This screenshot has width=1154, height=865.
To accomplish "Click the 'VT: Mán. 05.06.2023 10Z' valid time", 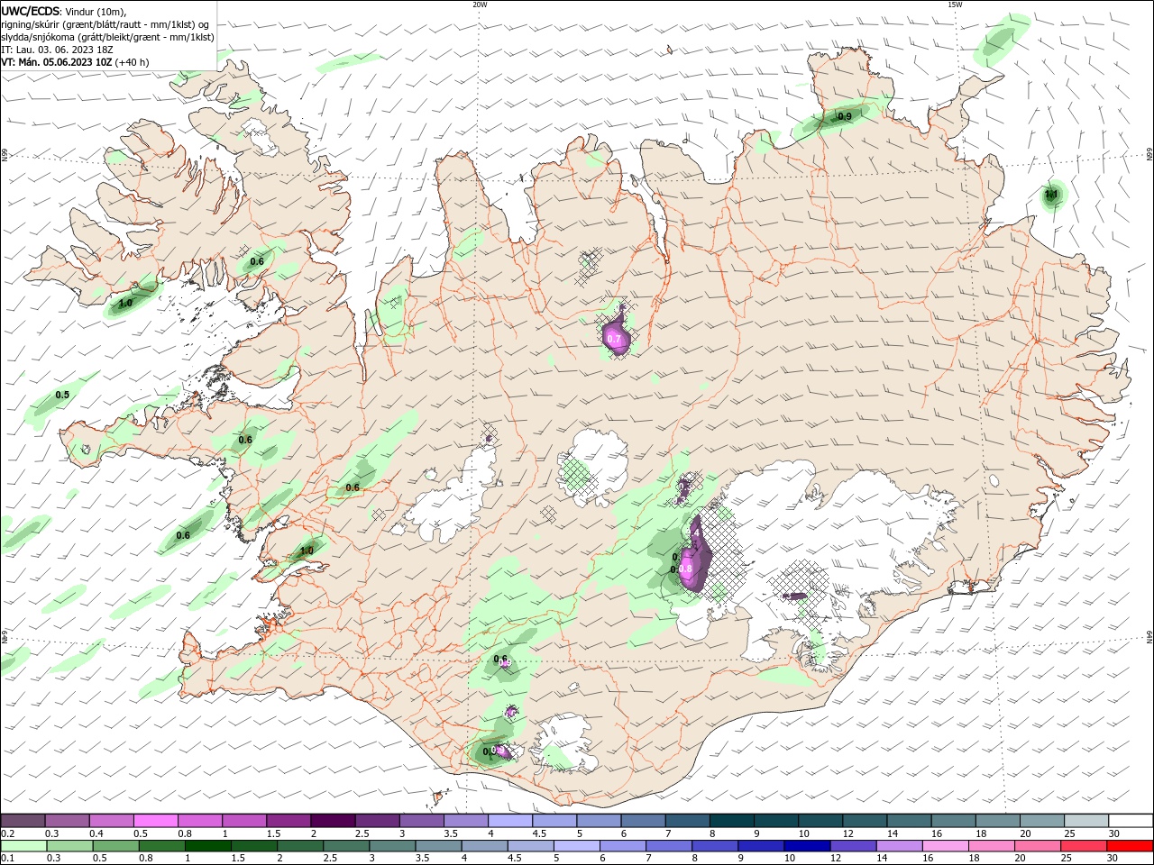I will [x=56, y=62].
